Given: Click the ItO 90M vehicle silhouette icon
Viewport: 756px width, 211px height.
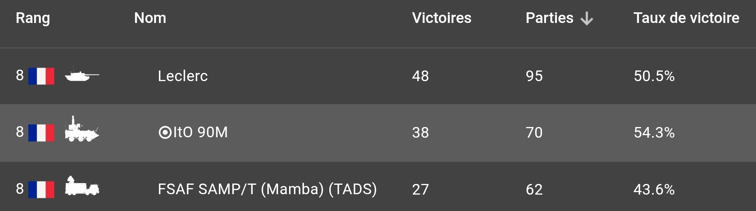Looking at the screenshot, I should tap(82, 130).
